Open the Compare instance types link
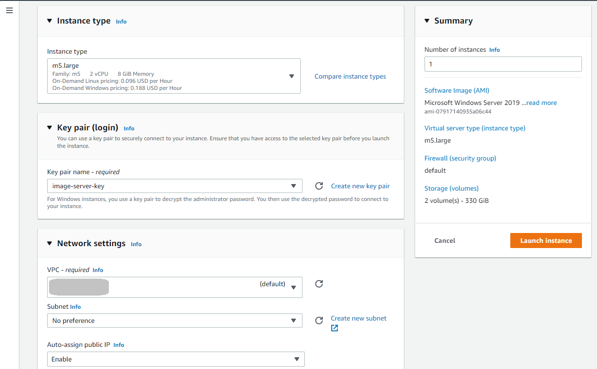The image size is (597, 369). point(350,76)
